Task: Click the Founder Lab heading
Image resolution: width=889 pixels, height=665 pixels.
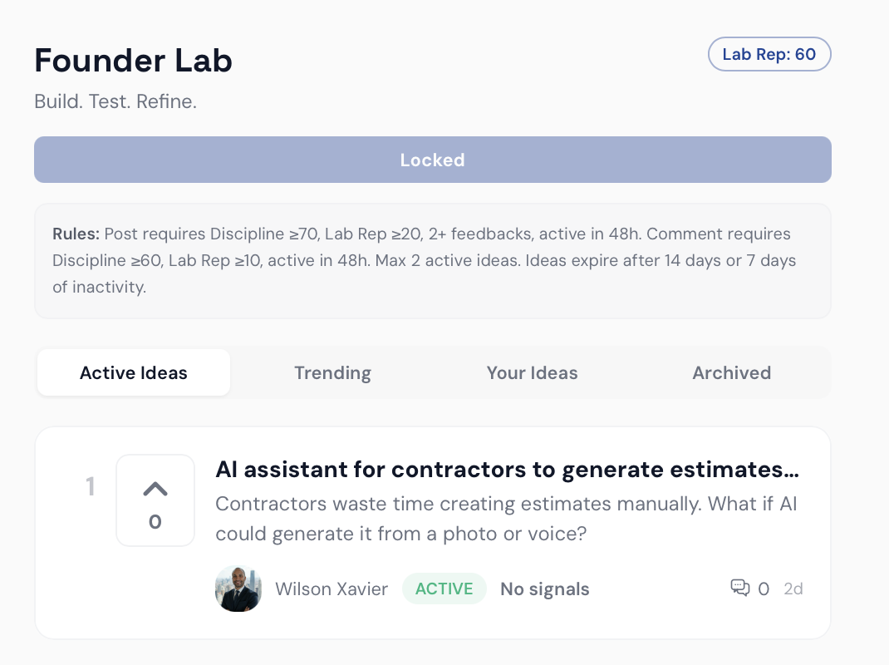Action: [133, 60]
